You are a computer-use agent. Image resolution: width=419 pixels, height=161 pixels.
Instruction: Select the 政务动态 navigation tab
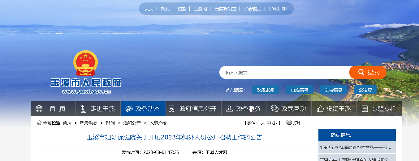(x=143, y=109)
